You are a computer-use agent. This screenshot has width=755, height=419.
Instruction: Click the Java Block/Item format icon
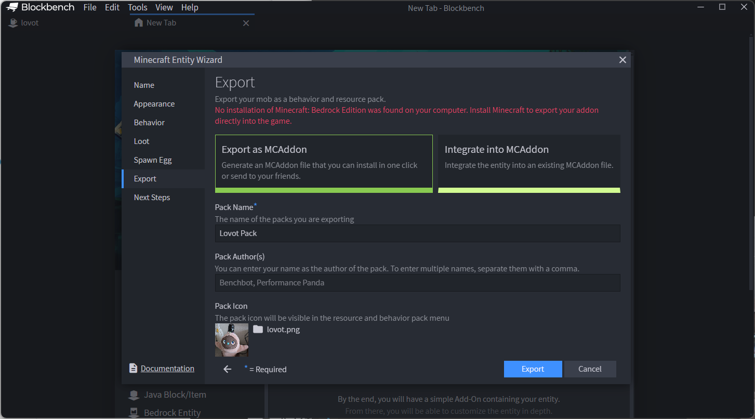click(x=134, y=395)
